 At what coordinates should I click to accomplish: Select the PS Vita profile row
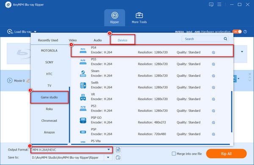coord(150,141)
